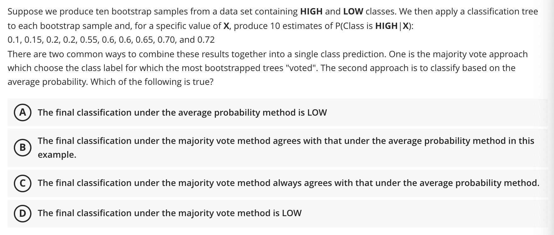Image resolution: width=554 pixels, height=235 pixels.
Task: Click the answer row about majority vote being LOW
Action: coord(169,213)
